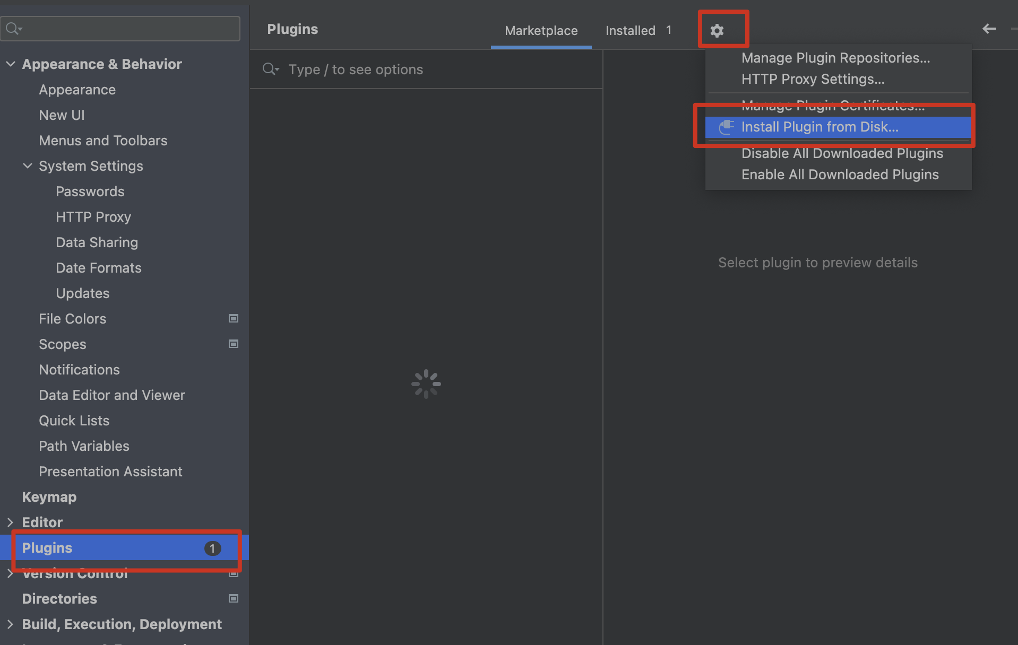Click the project-level icon beside Directories
Viewport: 1018px width, 645px height.
click(233, 599)
